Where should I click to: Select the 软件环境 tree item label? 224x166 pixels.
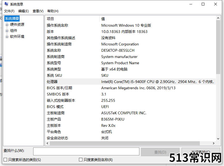17,36
